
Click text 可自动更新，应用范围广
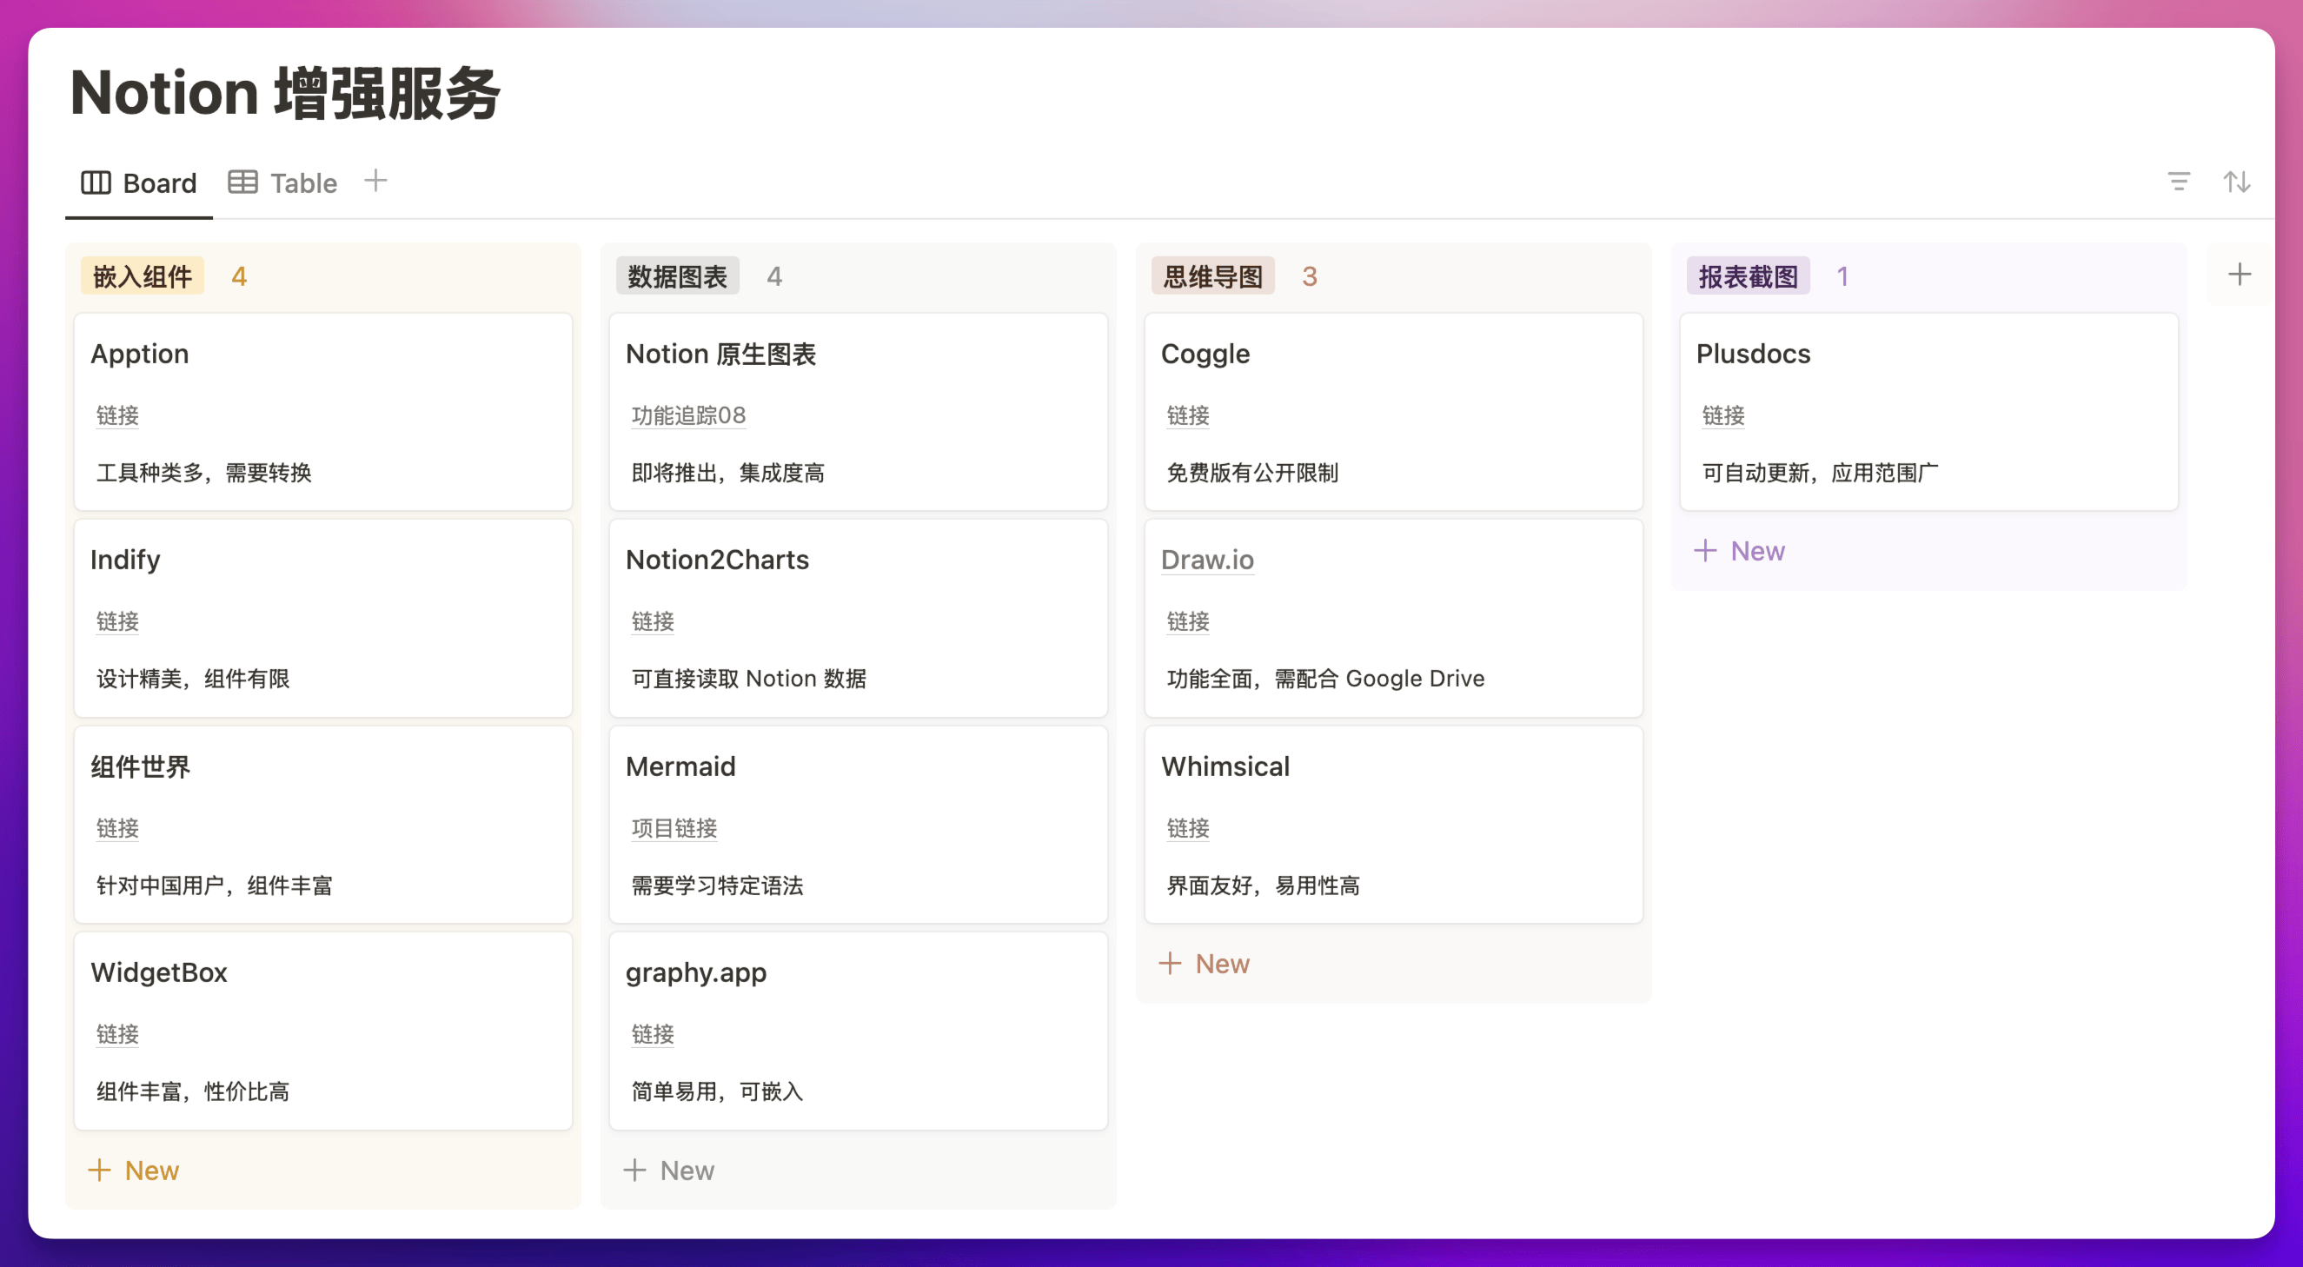pyautogui.click(x=1820, y=472)
